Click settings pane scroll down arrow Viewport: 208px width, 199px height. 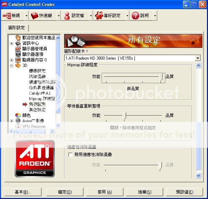click(x=198, y=176)
